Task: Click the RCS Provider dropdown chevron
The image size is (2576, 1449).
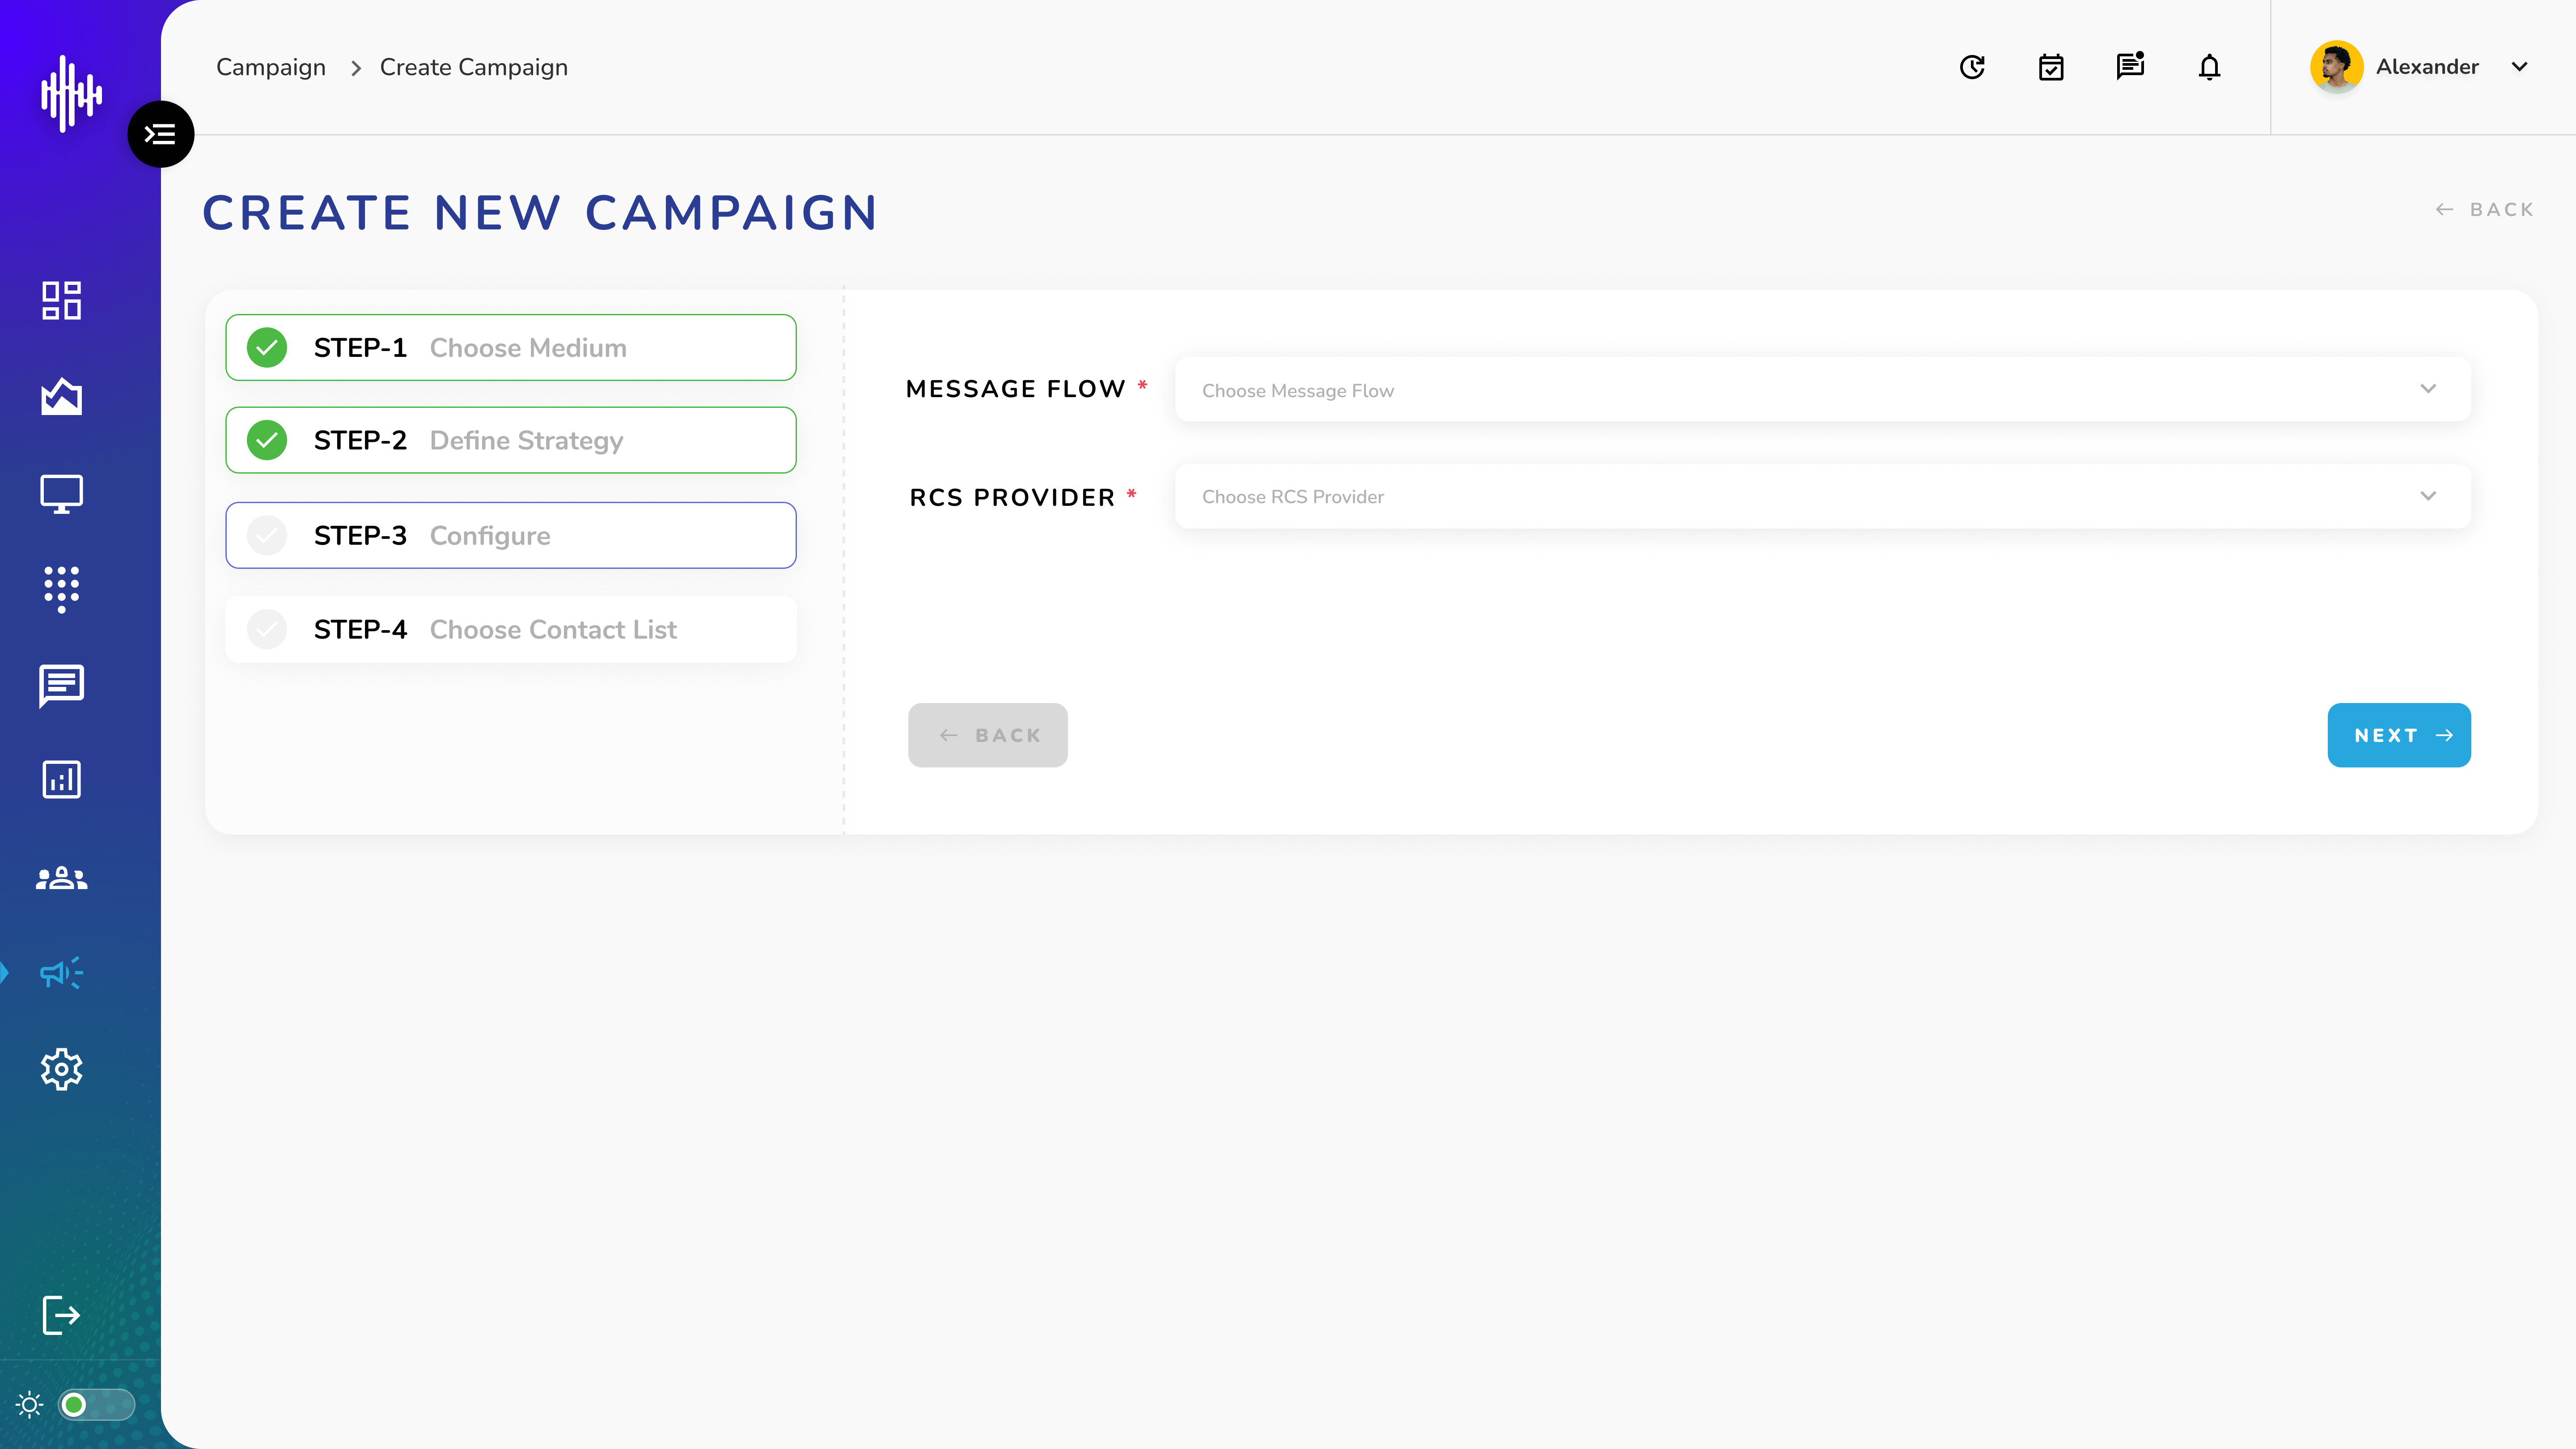Action: 2428,496
